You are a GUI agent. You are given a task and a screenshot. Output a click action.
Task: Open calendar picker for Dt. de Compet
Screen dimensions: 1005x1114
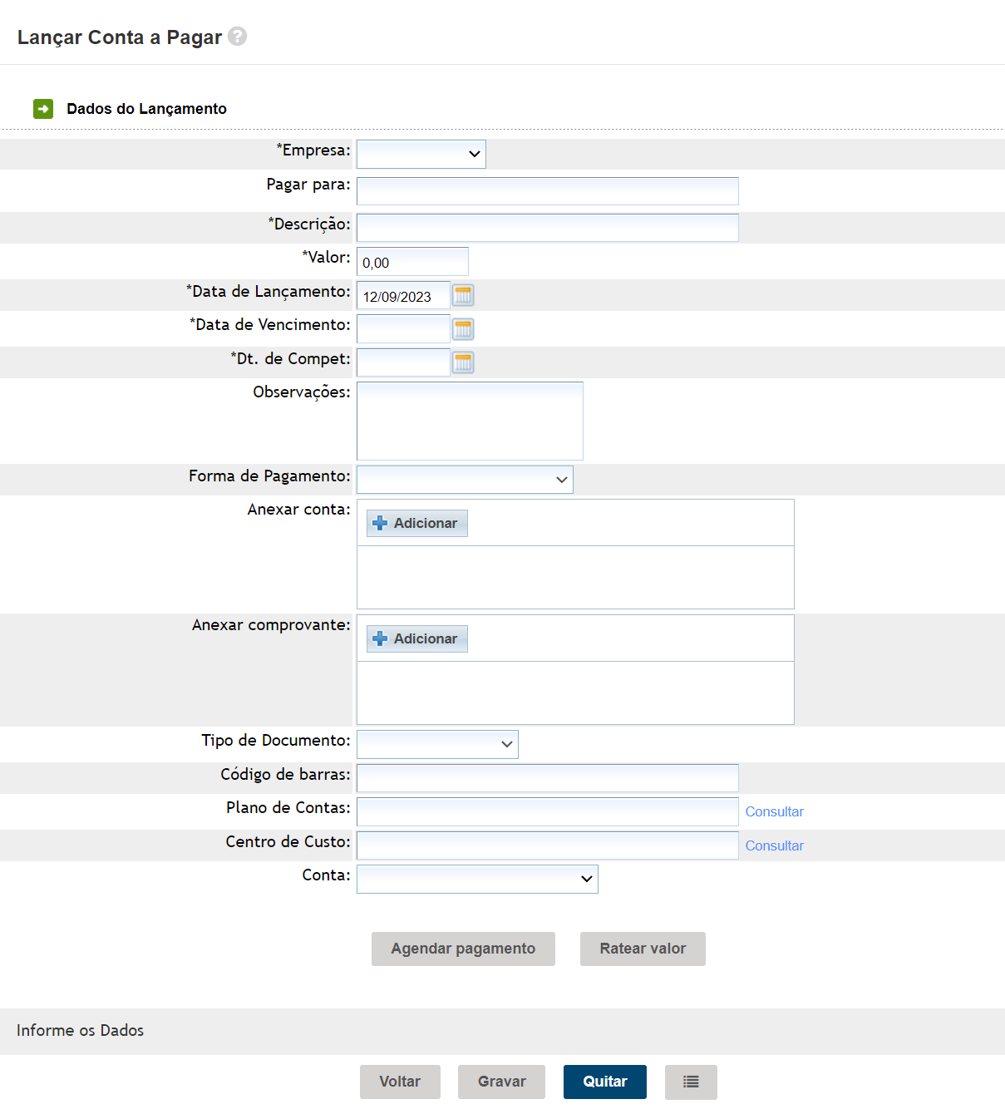coord(463,362)
